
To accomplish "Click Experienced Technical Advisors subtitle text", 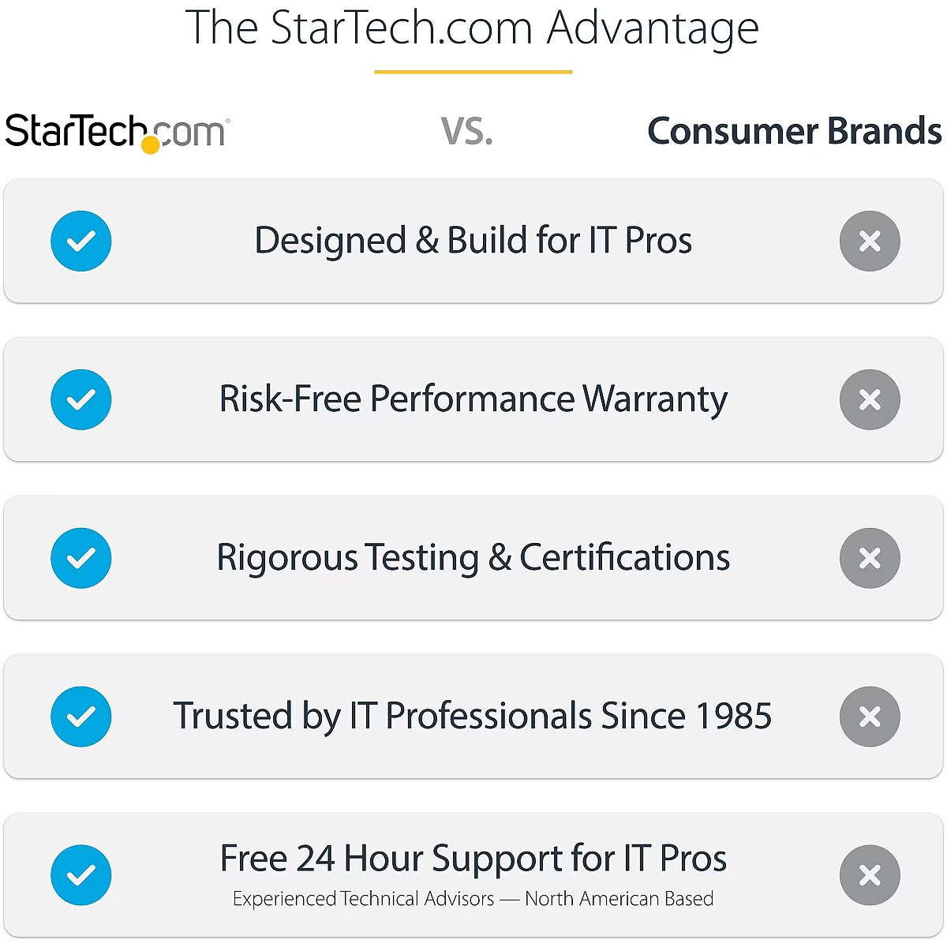I will click(x=473, y=899).
